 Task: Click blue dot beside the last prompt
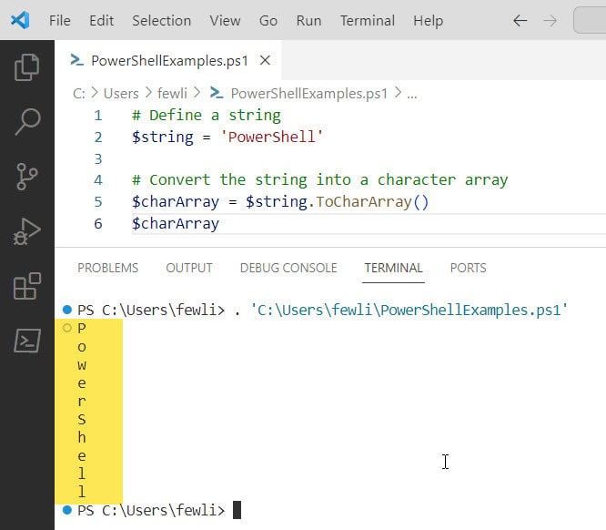(67, 510)
